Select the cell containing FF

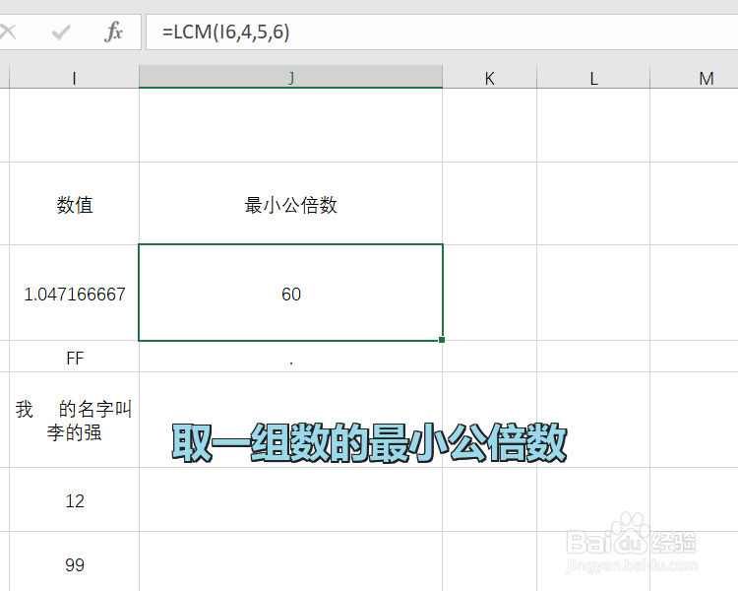point(75,357)
